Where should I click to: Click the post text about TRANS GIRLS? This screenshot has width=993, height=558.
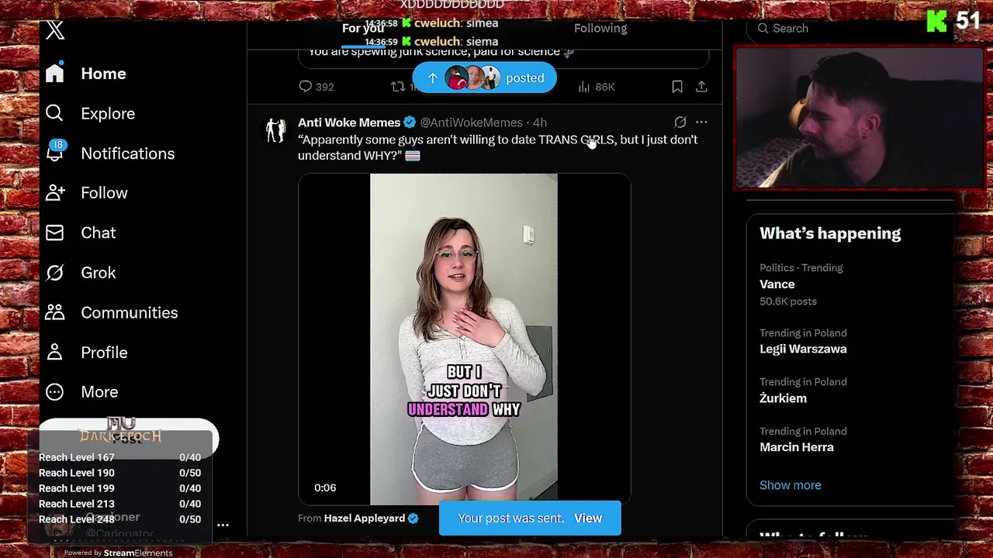tap(497, 147)
